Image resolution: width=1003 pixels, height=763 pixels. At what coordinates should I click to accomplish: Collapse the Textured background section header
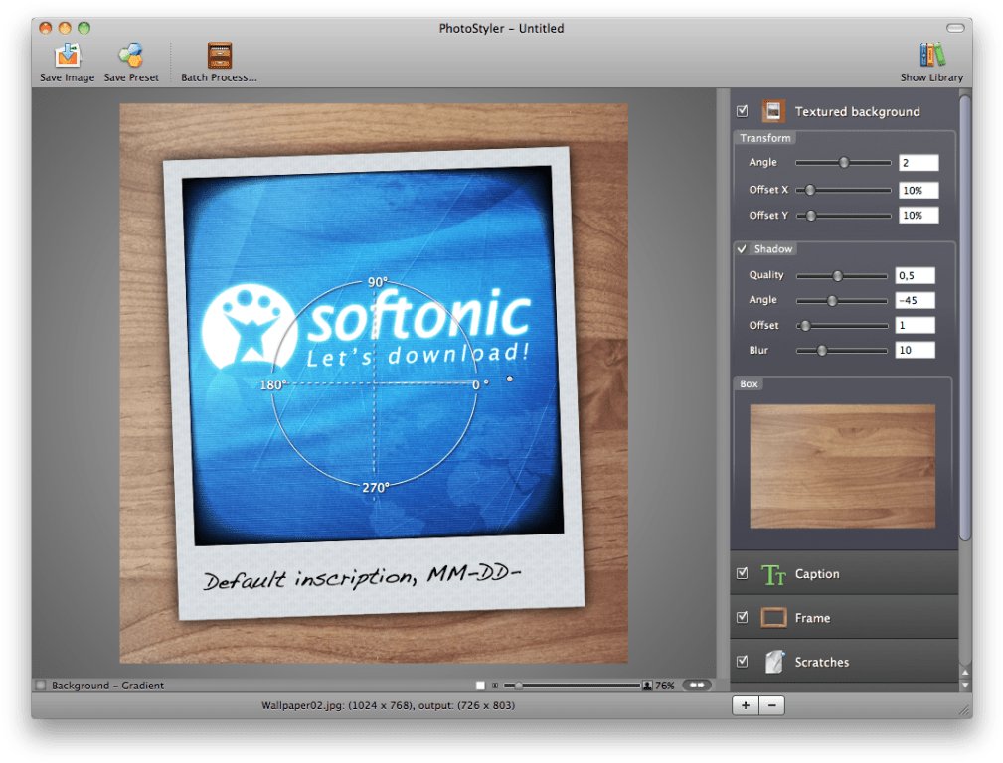tap(844, 111)
